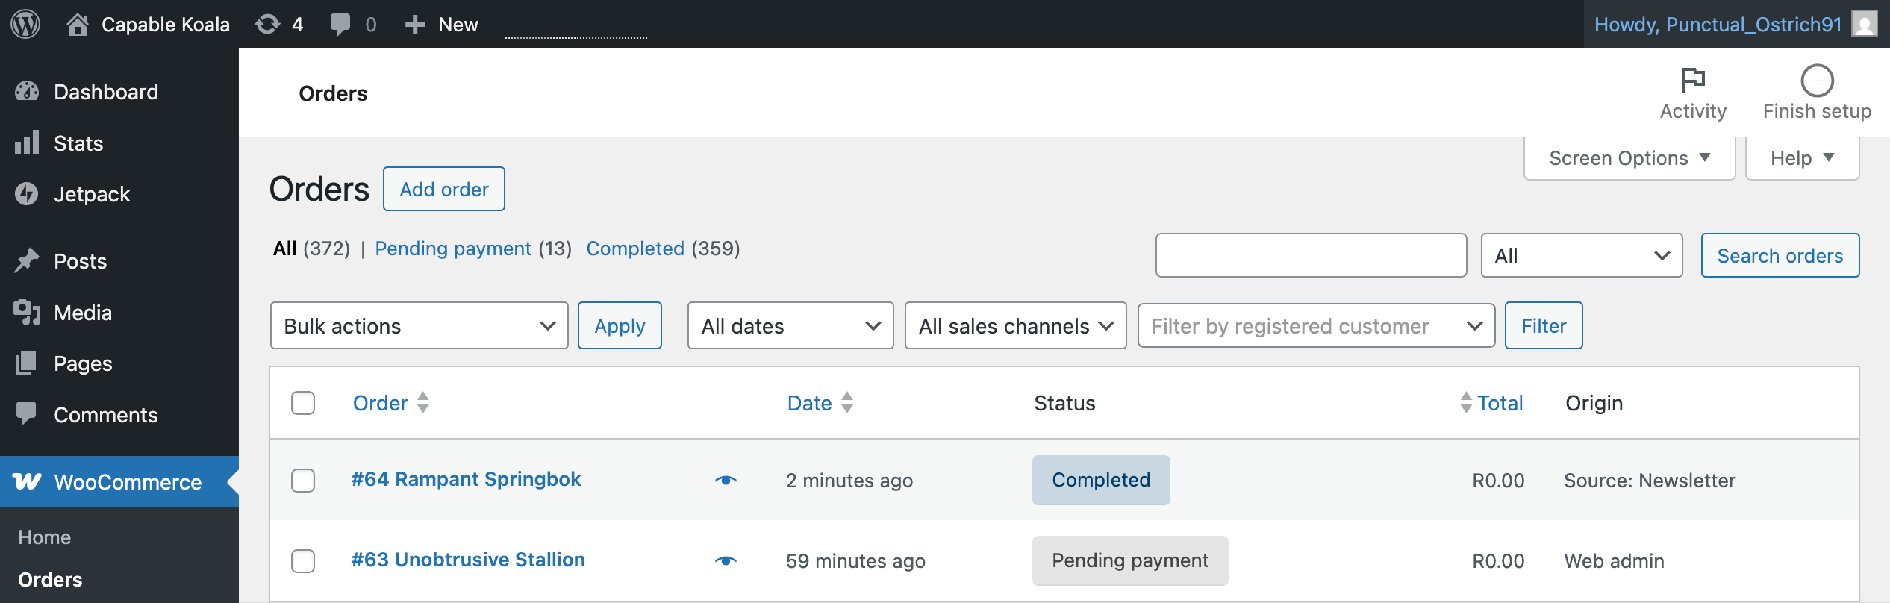This screenshot has height=603, width=1890.
Task: Check the select-all orders checkbox
Action: pyautogui.click(x=303, y=403)
